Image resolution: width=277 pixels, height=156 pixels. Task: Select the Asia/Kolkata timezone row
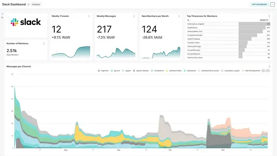point(229,28)
